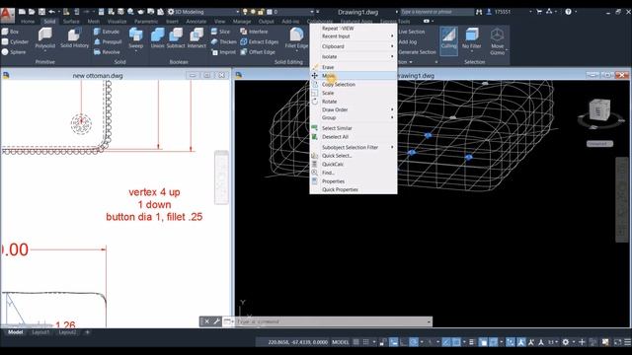The height and width of the screenshot is (355, 632).
Task: Choose QuickCalc from context menu
Action: 354,165
